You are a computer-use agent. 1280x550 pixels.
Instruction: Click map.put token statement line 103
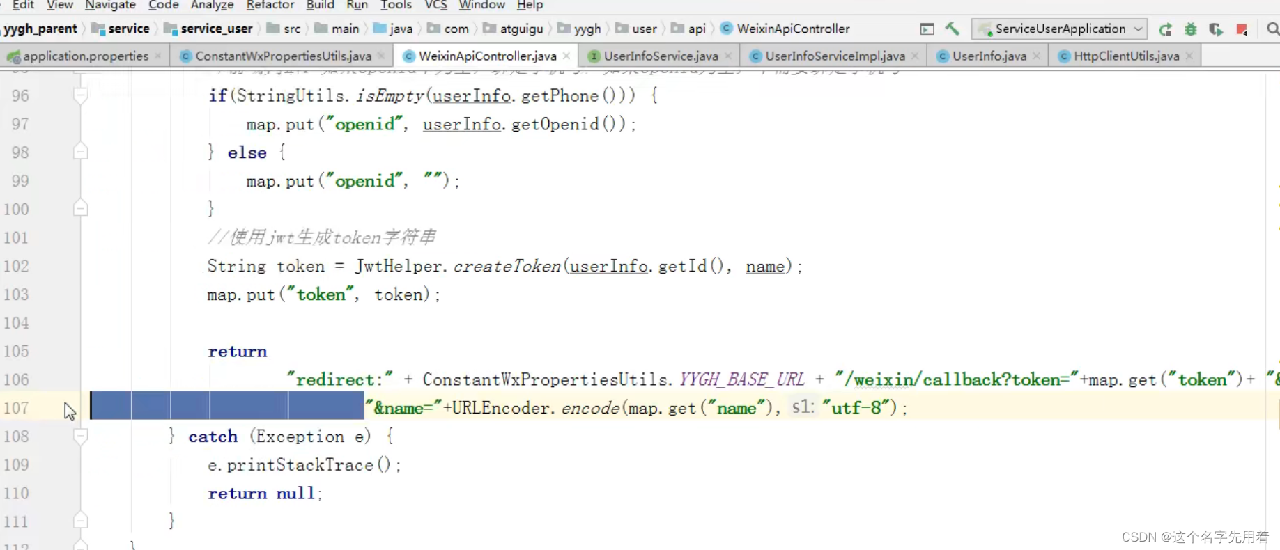[x=324, y=295]
